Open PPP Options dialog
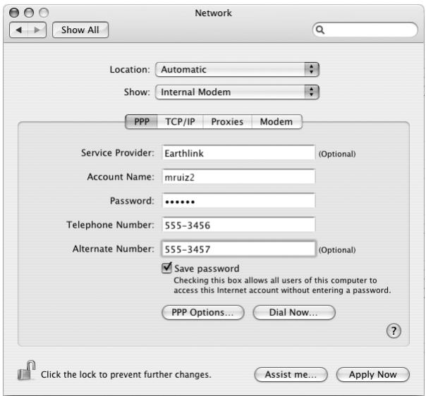The height and width of the screenshot is (396, 426). click(202, 312)
